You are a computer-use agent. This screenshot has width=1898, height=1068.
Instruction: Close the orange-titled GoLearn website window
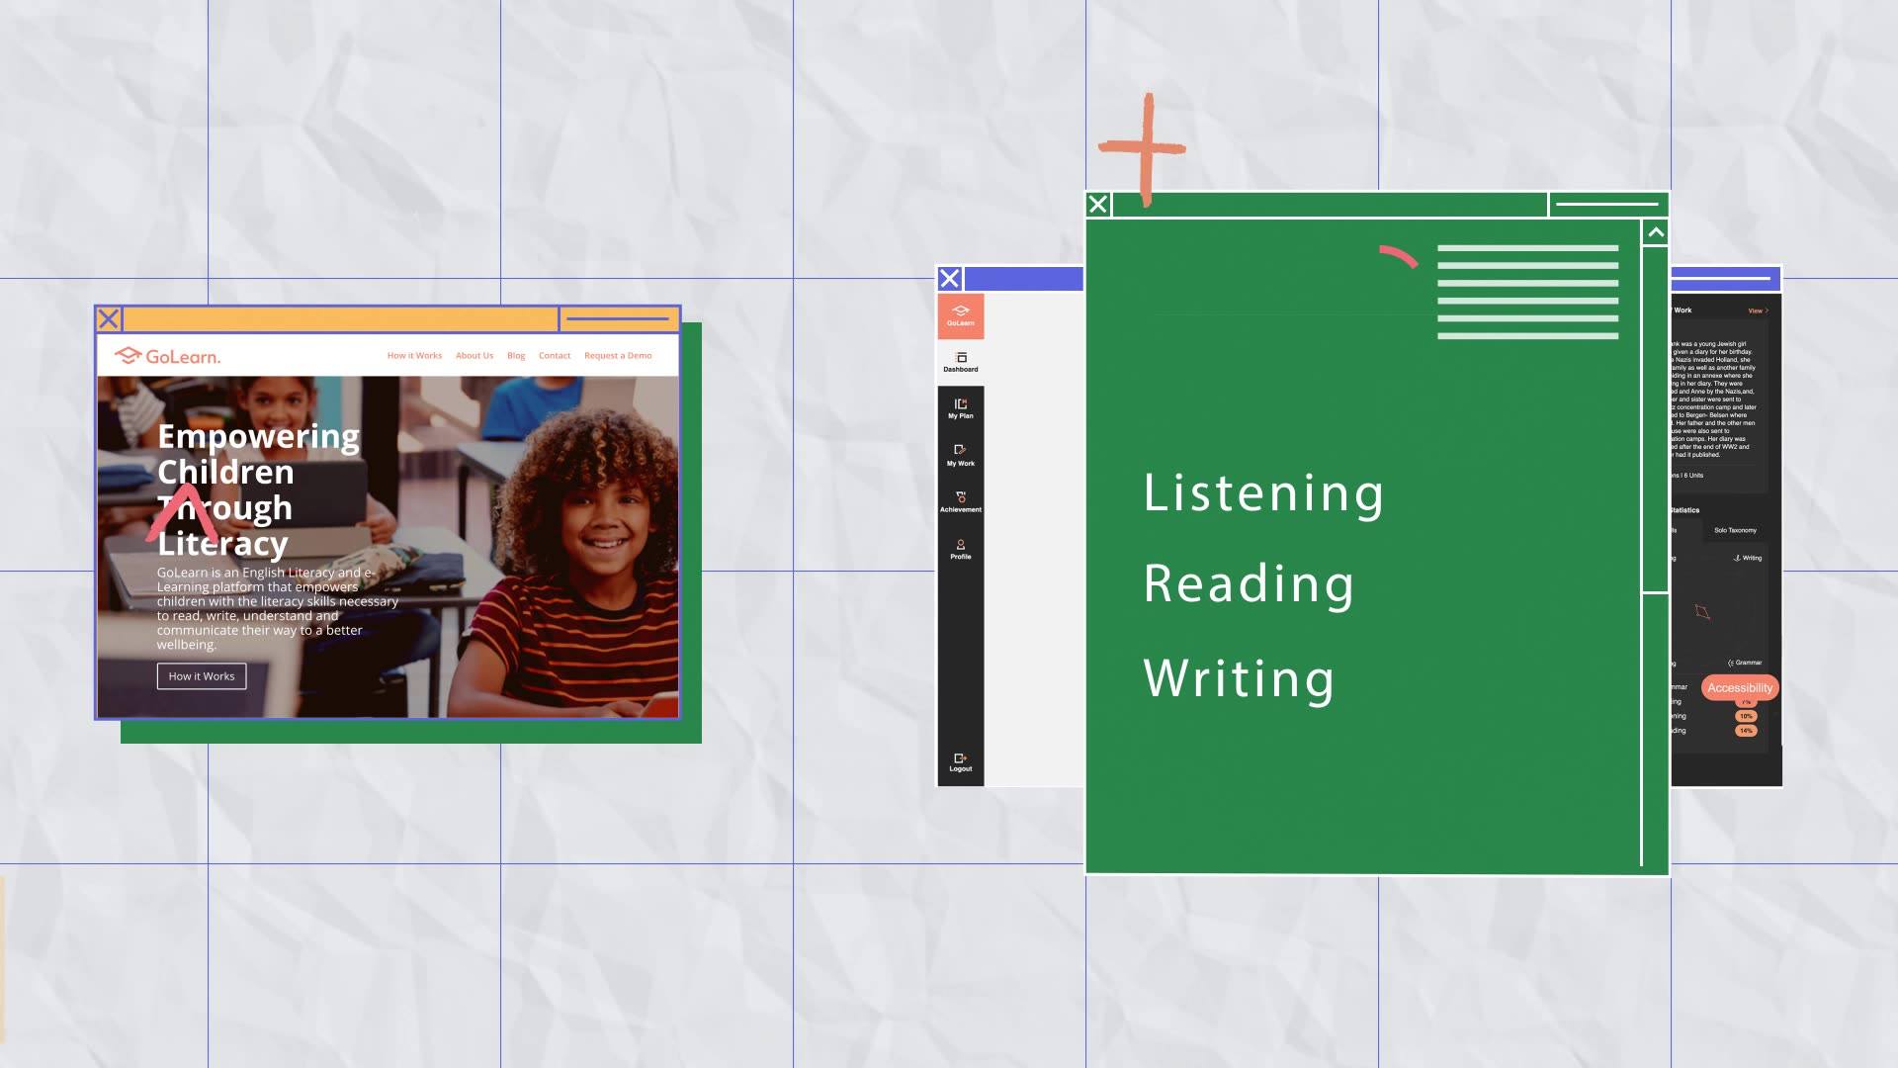click(109, 319)
